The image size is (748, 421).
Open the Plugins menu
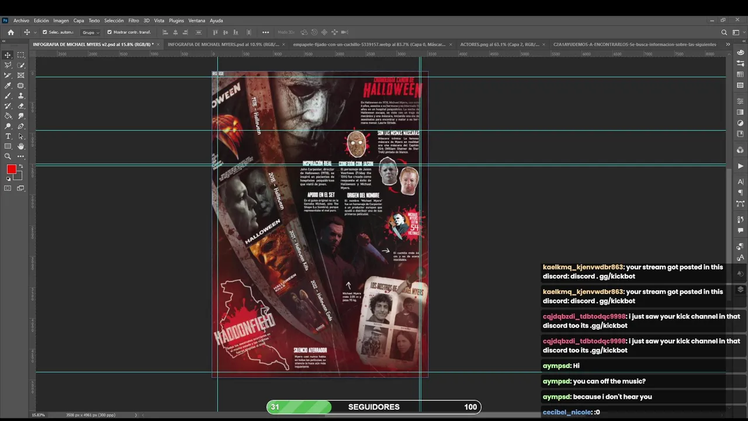(x=176, y=20)
